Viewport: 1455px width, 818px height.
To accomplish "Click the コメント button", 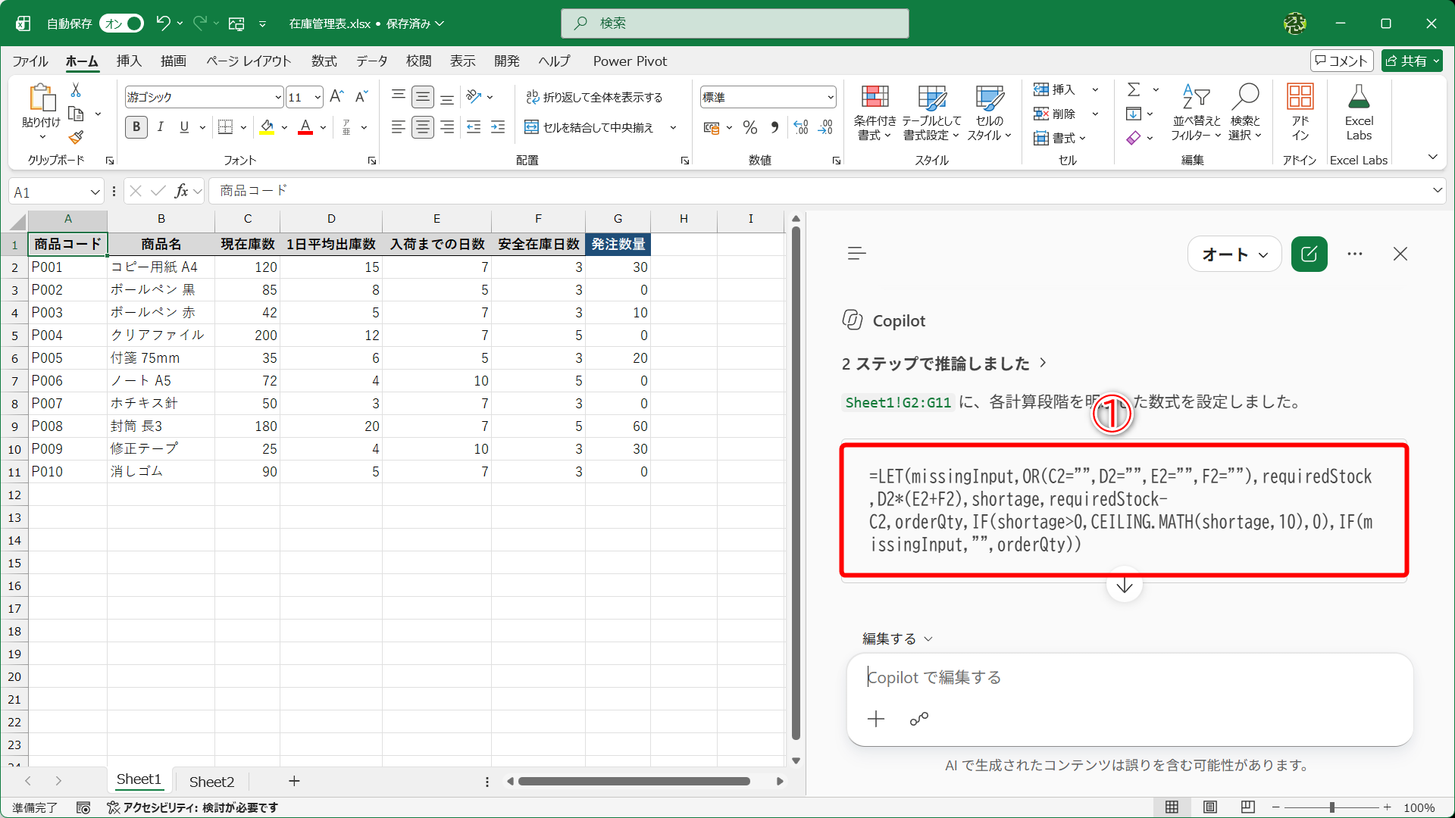I will 1341,61.
